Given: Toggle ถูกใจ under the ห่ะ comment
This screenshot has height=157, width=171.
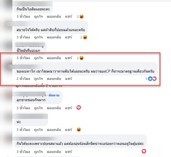Looking at the screenshot, I should 38,130.
